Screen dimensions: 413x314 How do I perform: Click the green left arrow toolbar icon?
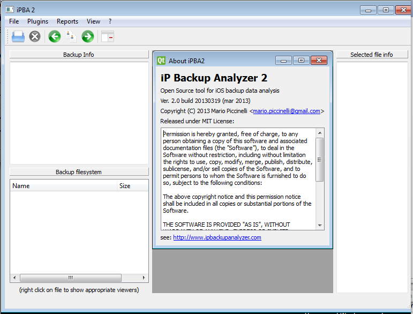coord(55,36)
